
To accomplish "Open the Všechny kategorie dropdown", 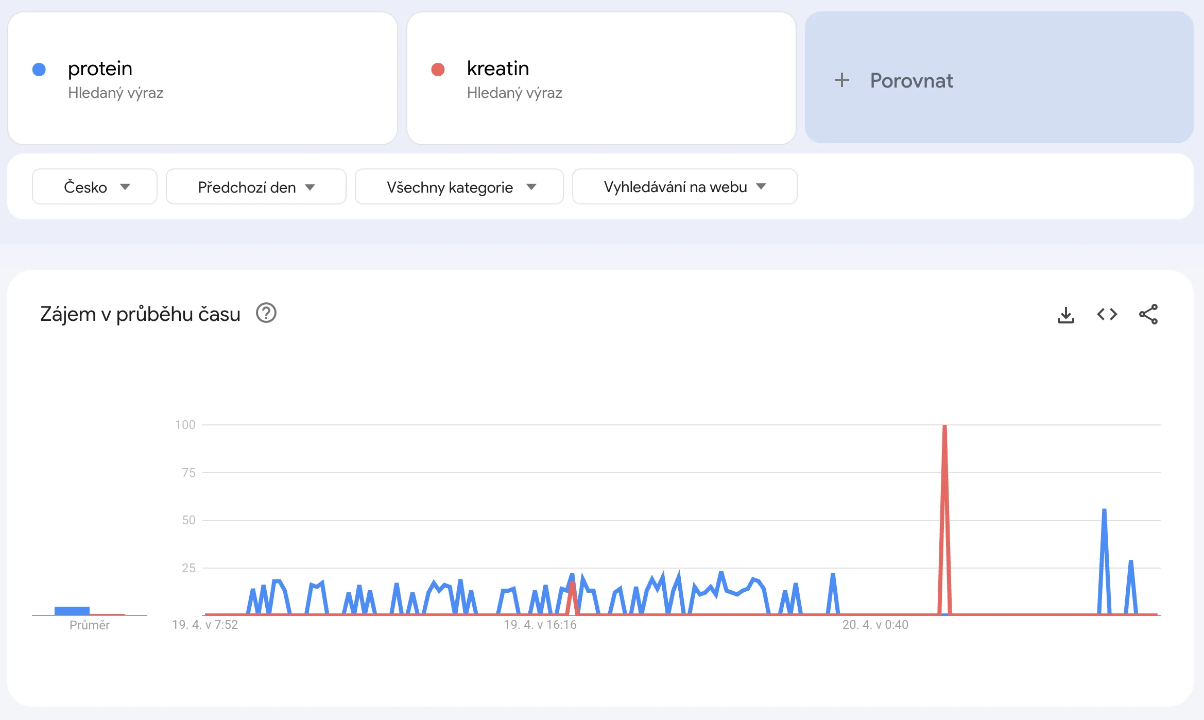I will pyautogui.click(x=459, y=186).
